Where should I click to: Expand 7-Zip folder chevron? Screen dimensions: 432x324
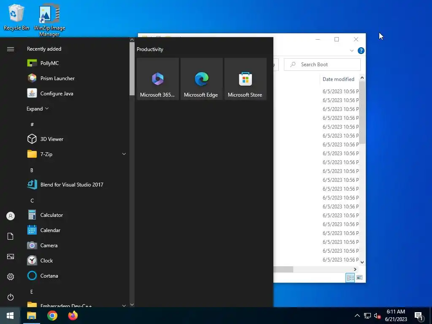coord(124,154)
